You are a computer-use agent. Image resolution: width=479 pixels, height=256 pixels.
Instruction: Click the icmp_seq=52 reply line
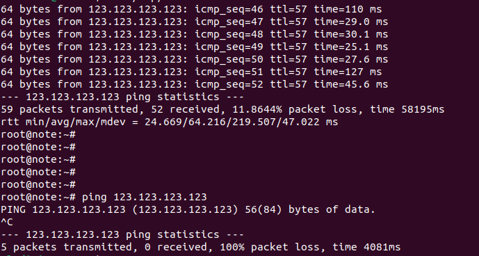194,84
